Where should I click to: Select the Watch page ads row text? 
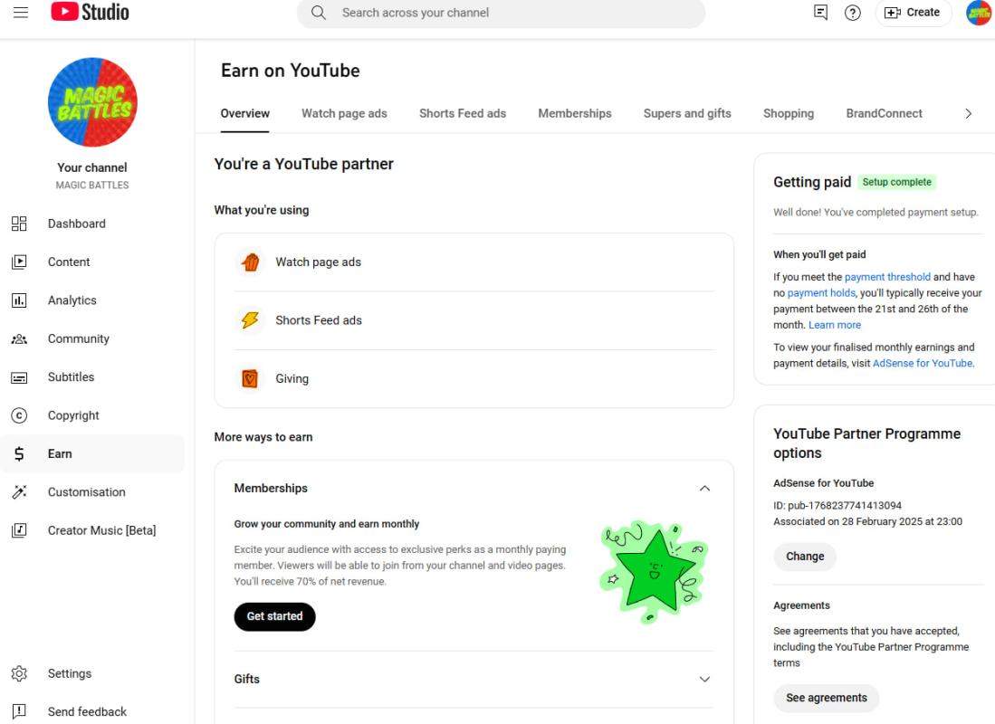pos(318,262)
